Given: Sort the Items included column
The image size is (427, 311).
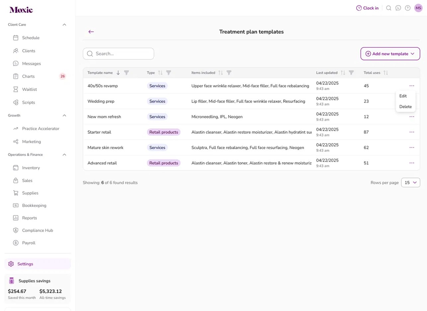Looking at the screenshot, I should pos(220,73).
